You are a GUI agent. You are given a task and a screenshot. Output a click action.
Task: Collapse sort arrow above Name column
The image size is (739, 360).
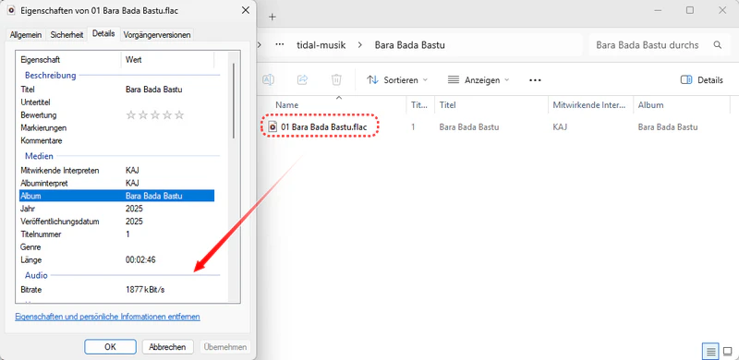click(338, 98)
